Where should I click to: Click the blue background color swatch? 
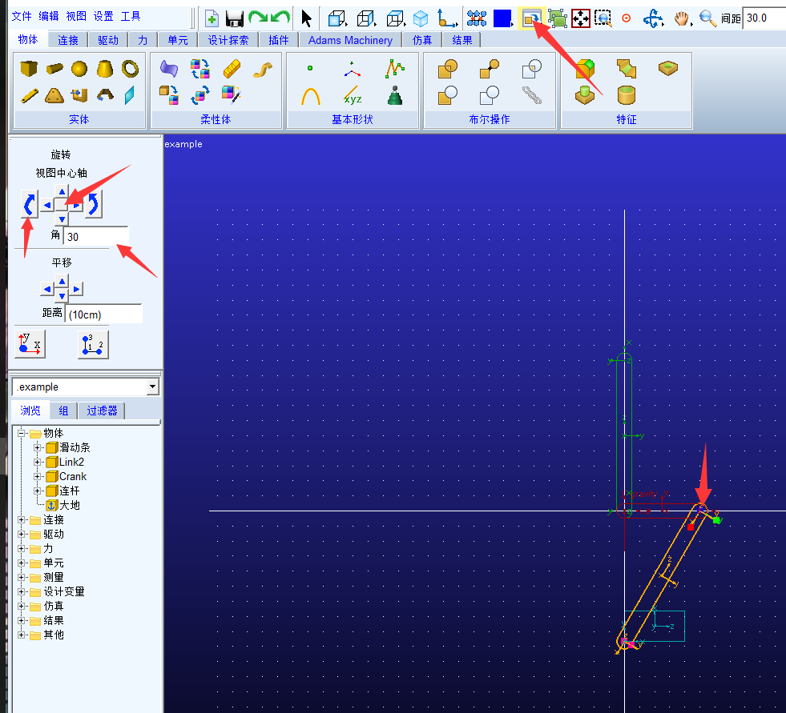point(502,18)
